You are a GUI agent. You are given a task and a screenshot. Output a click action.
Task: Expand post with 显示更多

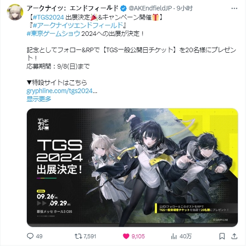pos(39,99)
